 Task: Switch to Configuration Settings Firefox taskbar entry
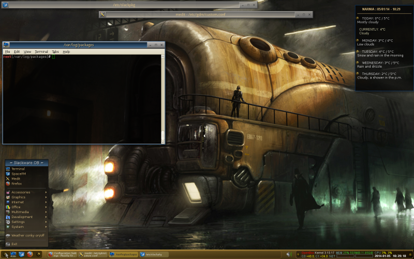62,254
